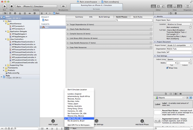Open the Build Settings tab

[x=104, y=17]
